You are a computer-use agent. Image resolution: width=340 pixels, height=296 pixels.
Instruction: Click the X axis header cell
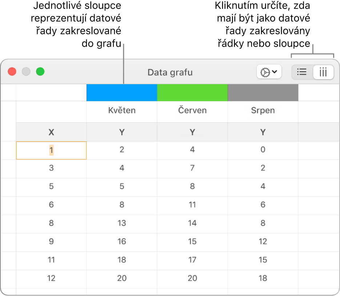click(x=51, y=132)
